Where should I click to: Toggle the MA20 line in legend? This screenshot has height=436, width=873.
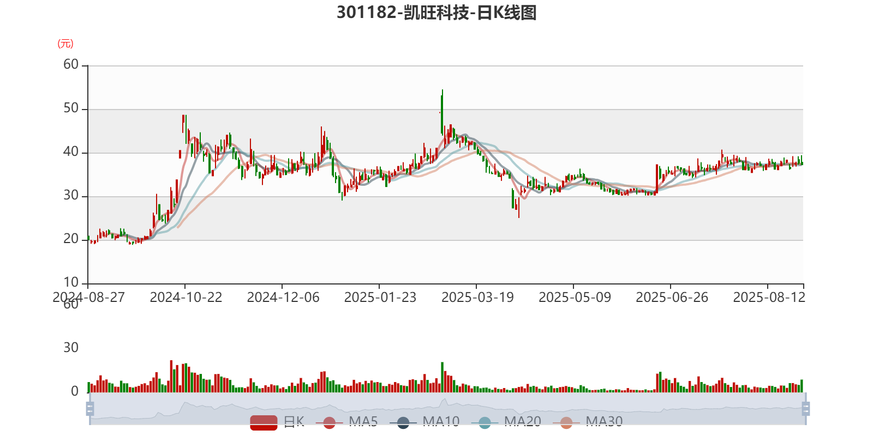pyautogui.click(x=506, y=422)
